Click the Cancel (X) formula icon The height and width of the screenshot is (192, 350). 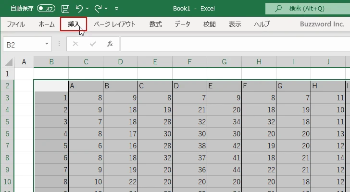(x=75, y=44)
